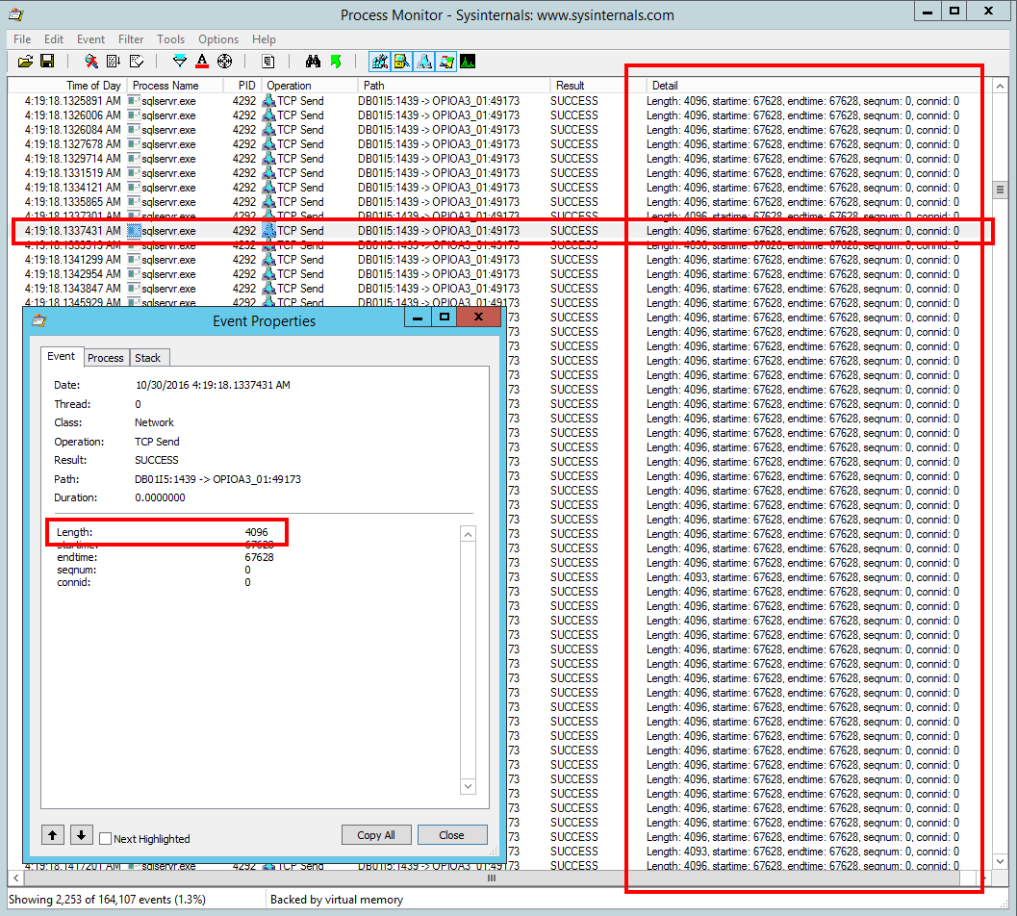Enable the Next Highlighted checkbox
Viewport: 1017px width, 916px height.
click(x=105, y=838)
